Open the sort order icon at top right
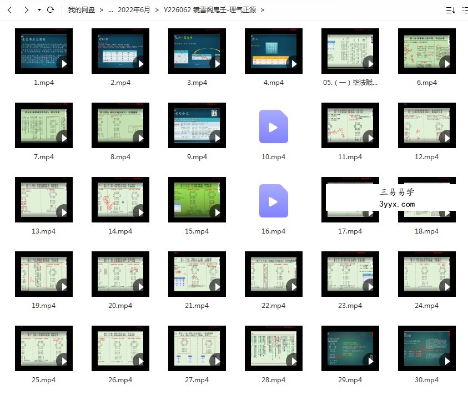The image size is (468, 395). [450, 11]
